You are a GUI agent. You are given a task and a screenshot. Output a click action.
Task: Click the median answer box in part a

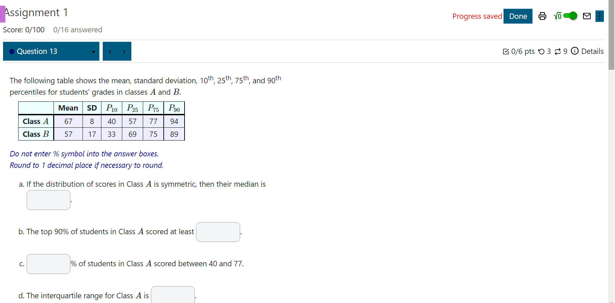click(x=48, y=200)
